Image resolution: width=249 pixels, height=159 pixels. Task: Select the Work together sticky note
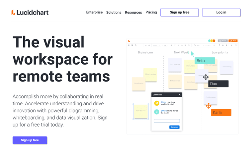point(175,65)
